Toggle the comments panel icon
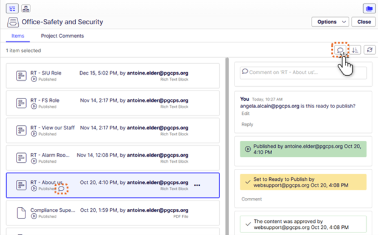The image size is (379, 235). pos(340,50)
